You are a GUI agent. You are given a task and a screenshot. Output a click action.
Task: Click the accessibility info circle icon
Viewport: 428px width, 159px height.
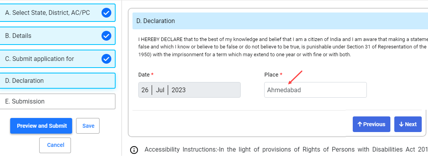pos(134,150)
